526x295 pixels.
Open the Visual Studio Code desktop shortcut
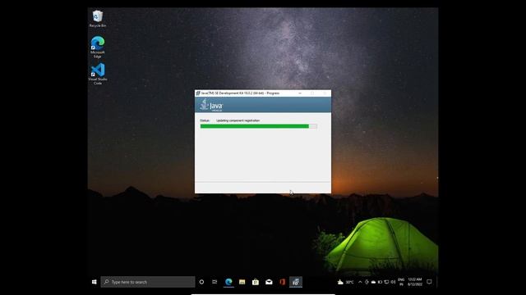click(x=98, y=74)
